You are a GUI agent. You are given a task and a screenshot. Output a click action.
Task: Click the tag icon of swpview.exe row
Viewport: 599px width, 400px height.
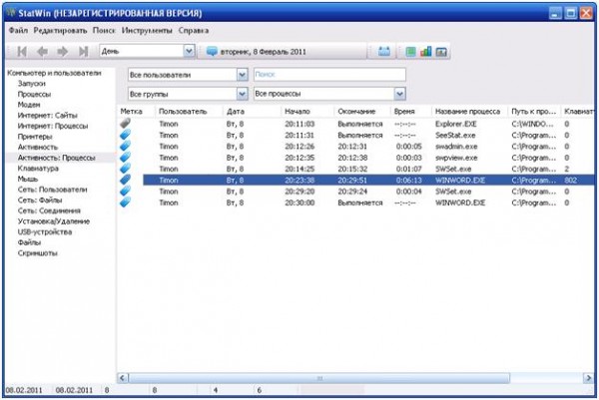click(x=126, y=157)
